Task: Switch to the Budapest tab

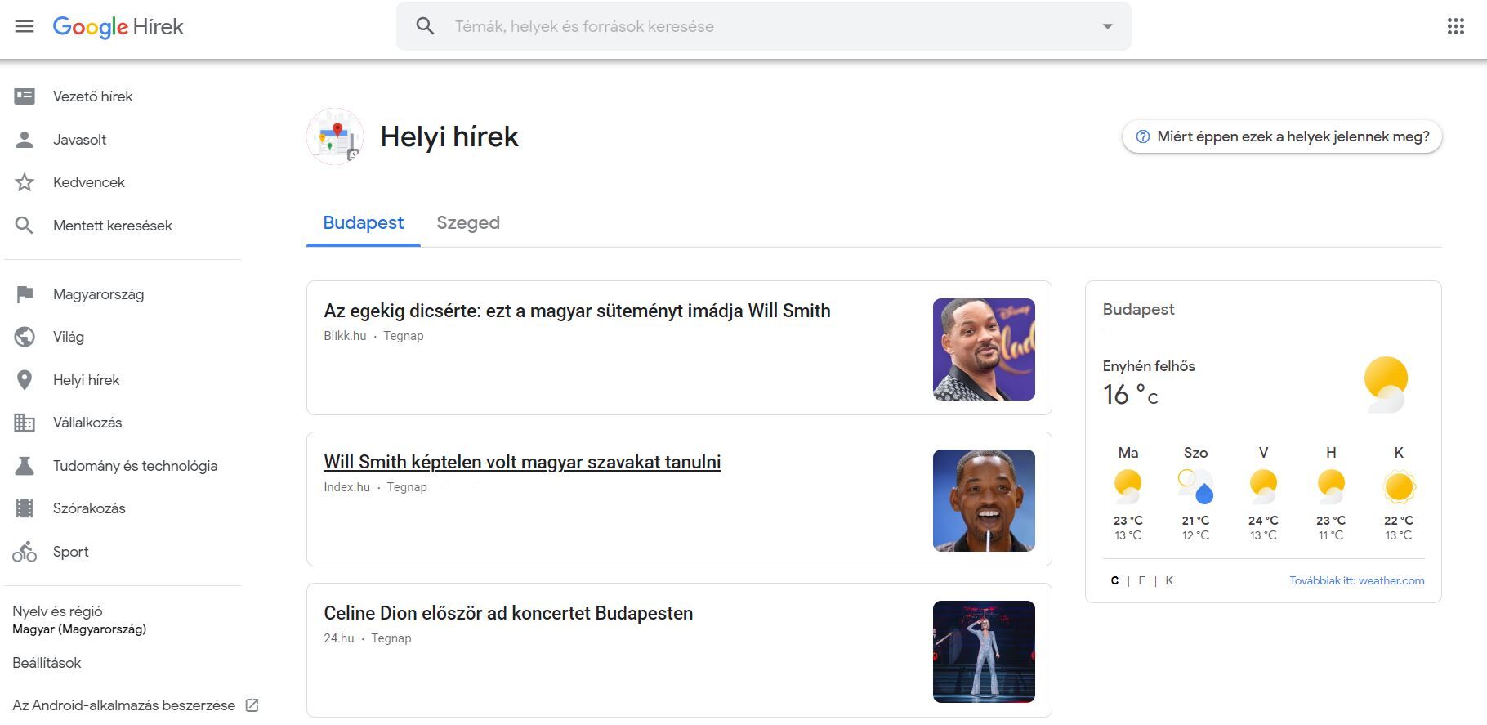Action: point(364,223)
